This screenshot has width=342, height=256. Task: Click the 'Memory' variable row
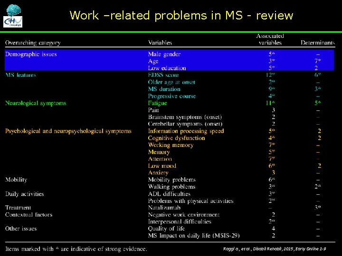pyautogui.click(x=159, y=152)
